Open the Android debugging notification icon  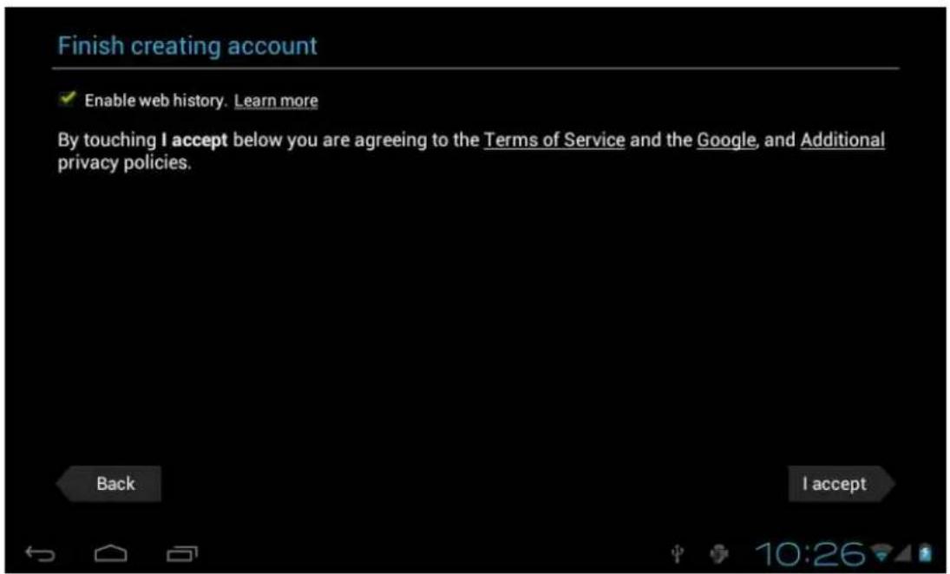click(x=718, y=552)
